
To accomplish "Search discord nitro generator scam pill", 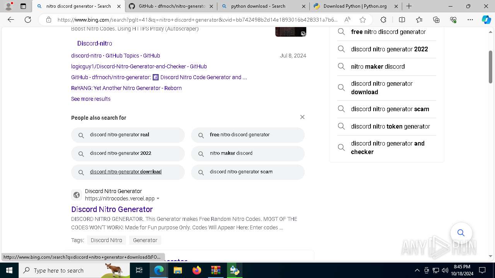I will pyautogui.click(x=248, y=172).
